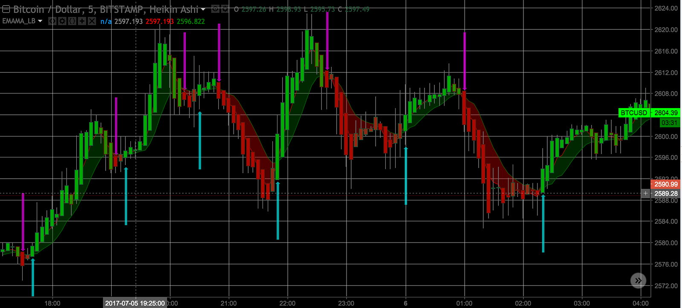This screenshot has height=308, width=682.
Task: Click the Close value 2597.49
Action: (357, 9)
